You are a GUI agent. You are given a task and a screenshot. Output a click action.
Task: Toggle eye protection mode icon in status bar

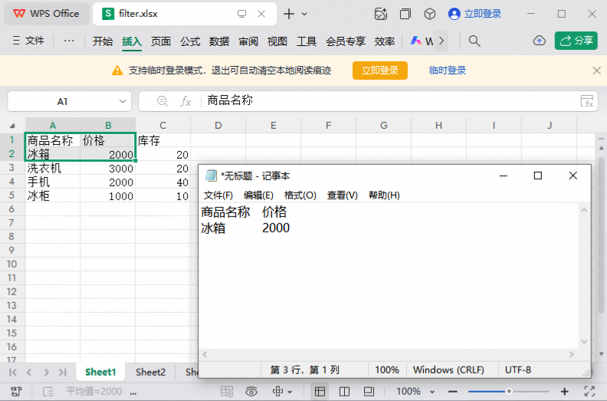[x=251, y=392]
